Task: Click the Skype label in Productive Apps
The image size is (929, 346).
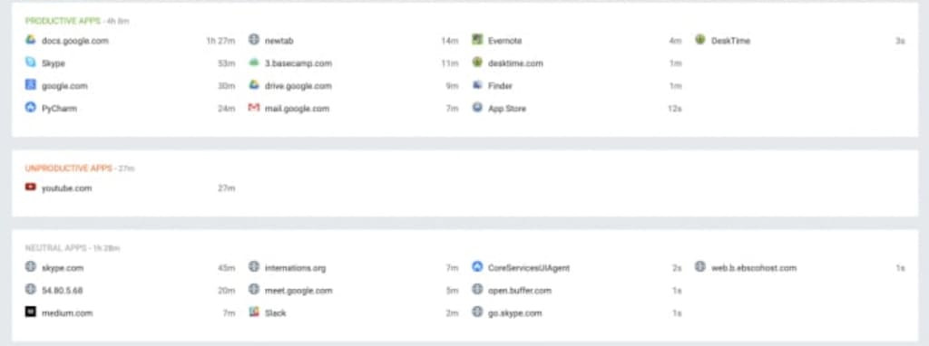Action: tap(54, 63)
